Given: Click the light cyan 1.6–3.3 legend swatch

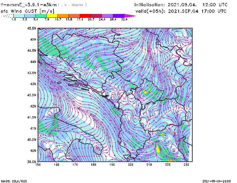Looking at the screenshot, I should [x=19, y=16].
